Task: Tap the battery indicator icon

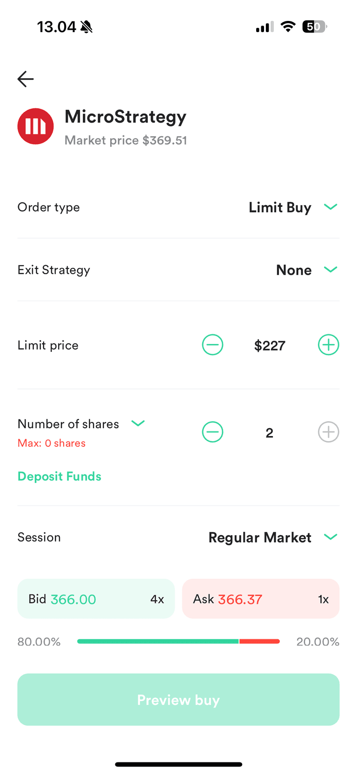Action: coord(314,27)
